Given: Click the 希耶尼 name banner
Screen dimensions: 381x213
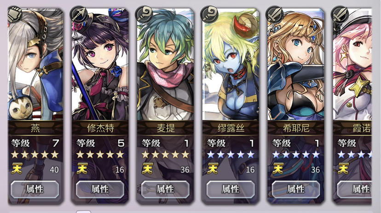Looking at the screenshot, I should pyautogui.click(x=296, y=128).
